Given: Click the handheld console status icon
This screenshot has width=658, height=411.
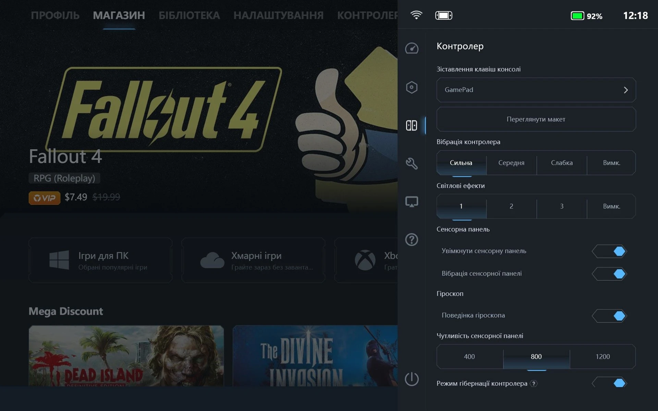Looking at the screenshot, I should [443, 15].
